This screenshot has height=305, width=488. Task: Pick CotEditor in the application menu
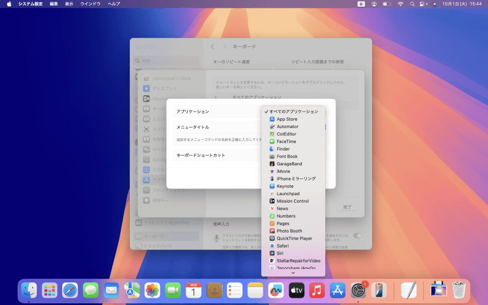293,134
